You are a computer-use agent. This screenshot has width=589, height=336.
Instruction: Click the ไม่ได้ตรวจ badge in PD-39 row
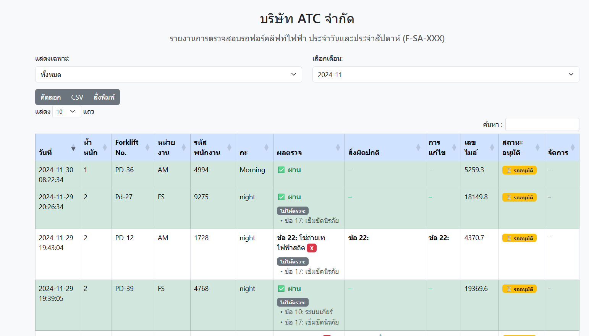[293, 302]
